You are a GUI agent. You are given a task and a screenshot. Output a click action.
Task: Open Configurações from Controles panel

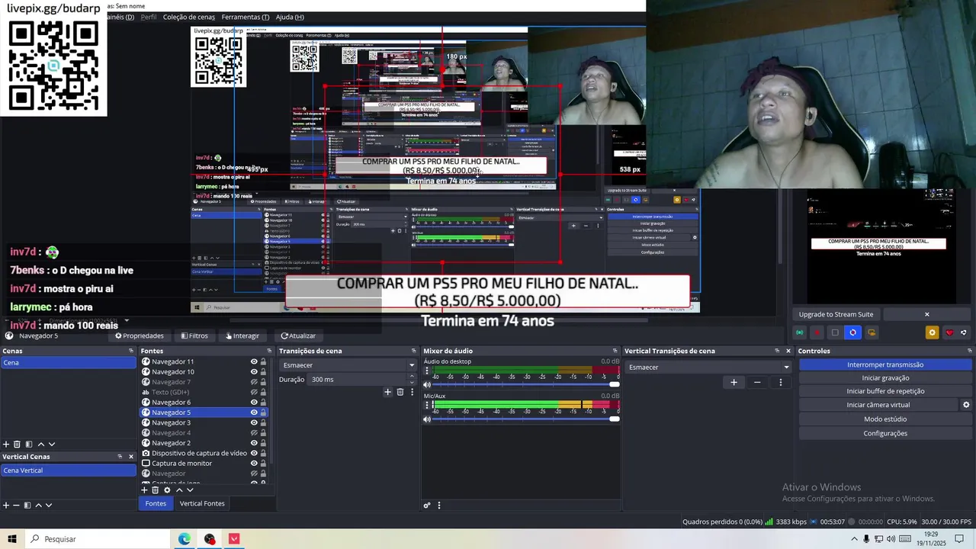[885, 433]
